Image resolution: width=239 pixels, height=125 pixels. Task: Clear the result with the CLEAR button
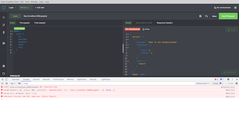231,30
